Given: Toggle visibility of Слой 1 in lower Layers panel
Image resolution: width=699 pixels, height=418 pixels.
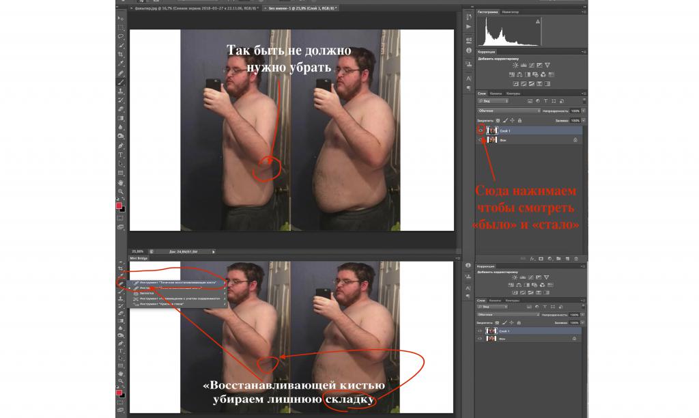Looking at the screenshot, I should click(480, 331).
